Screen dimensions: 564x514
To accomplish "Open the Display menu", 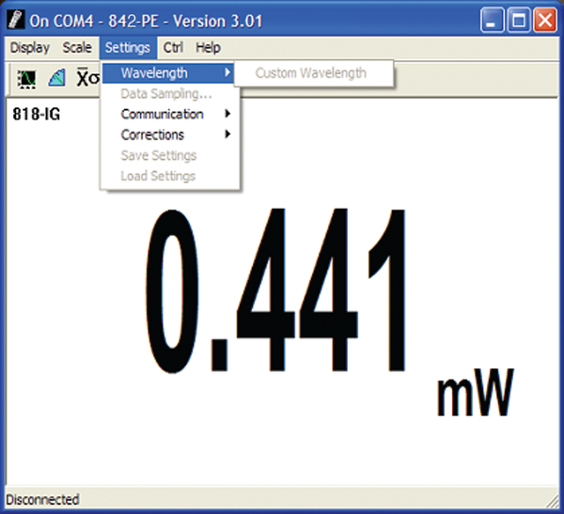I will point(29,48).
